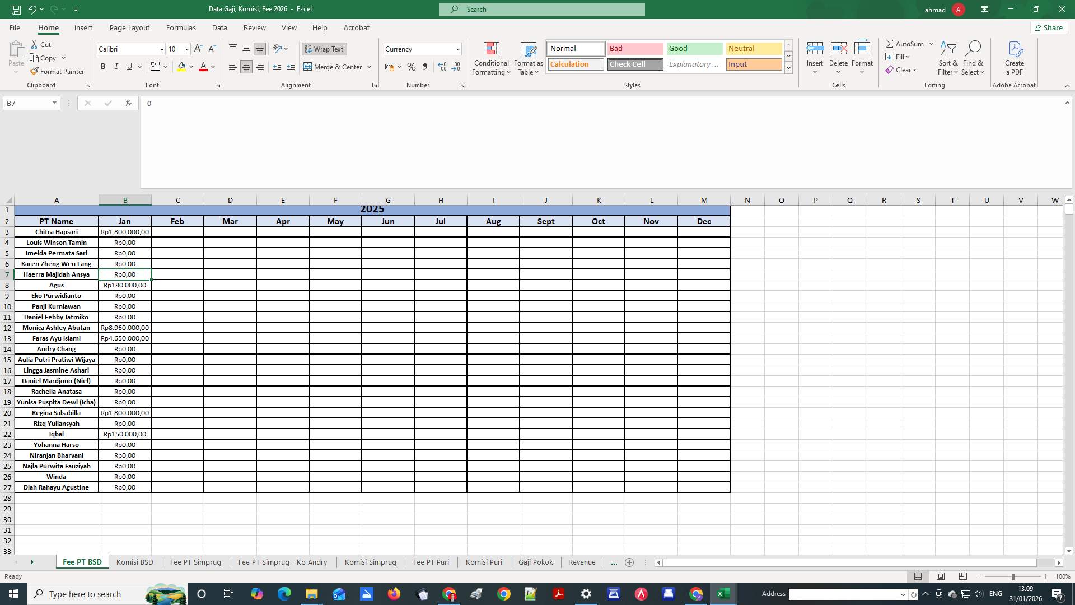Open the Komisi BSD sheet tab
1075x605 pixels.
tap(134, 562)
